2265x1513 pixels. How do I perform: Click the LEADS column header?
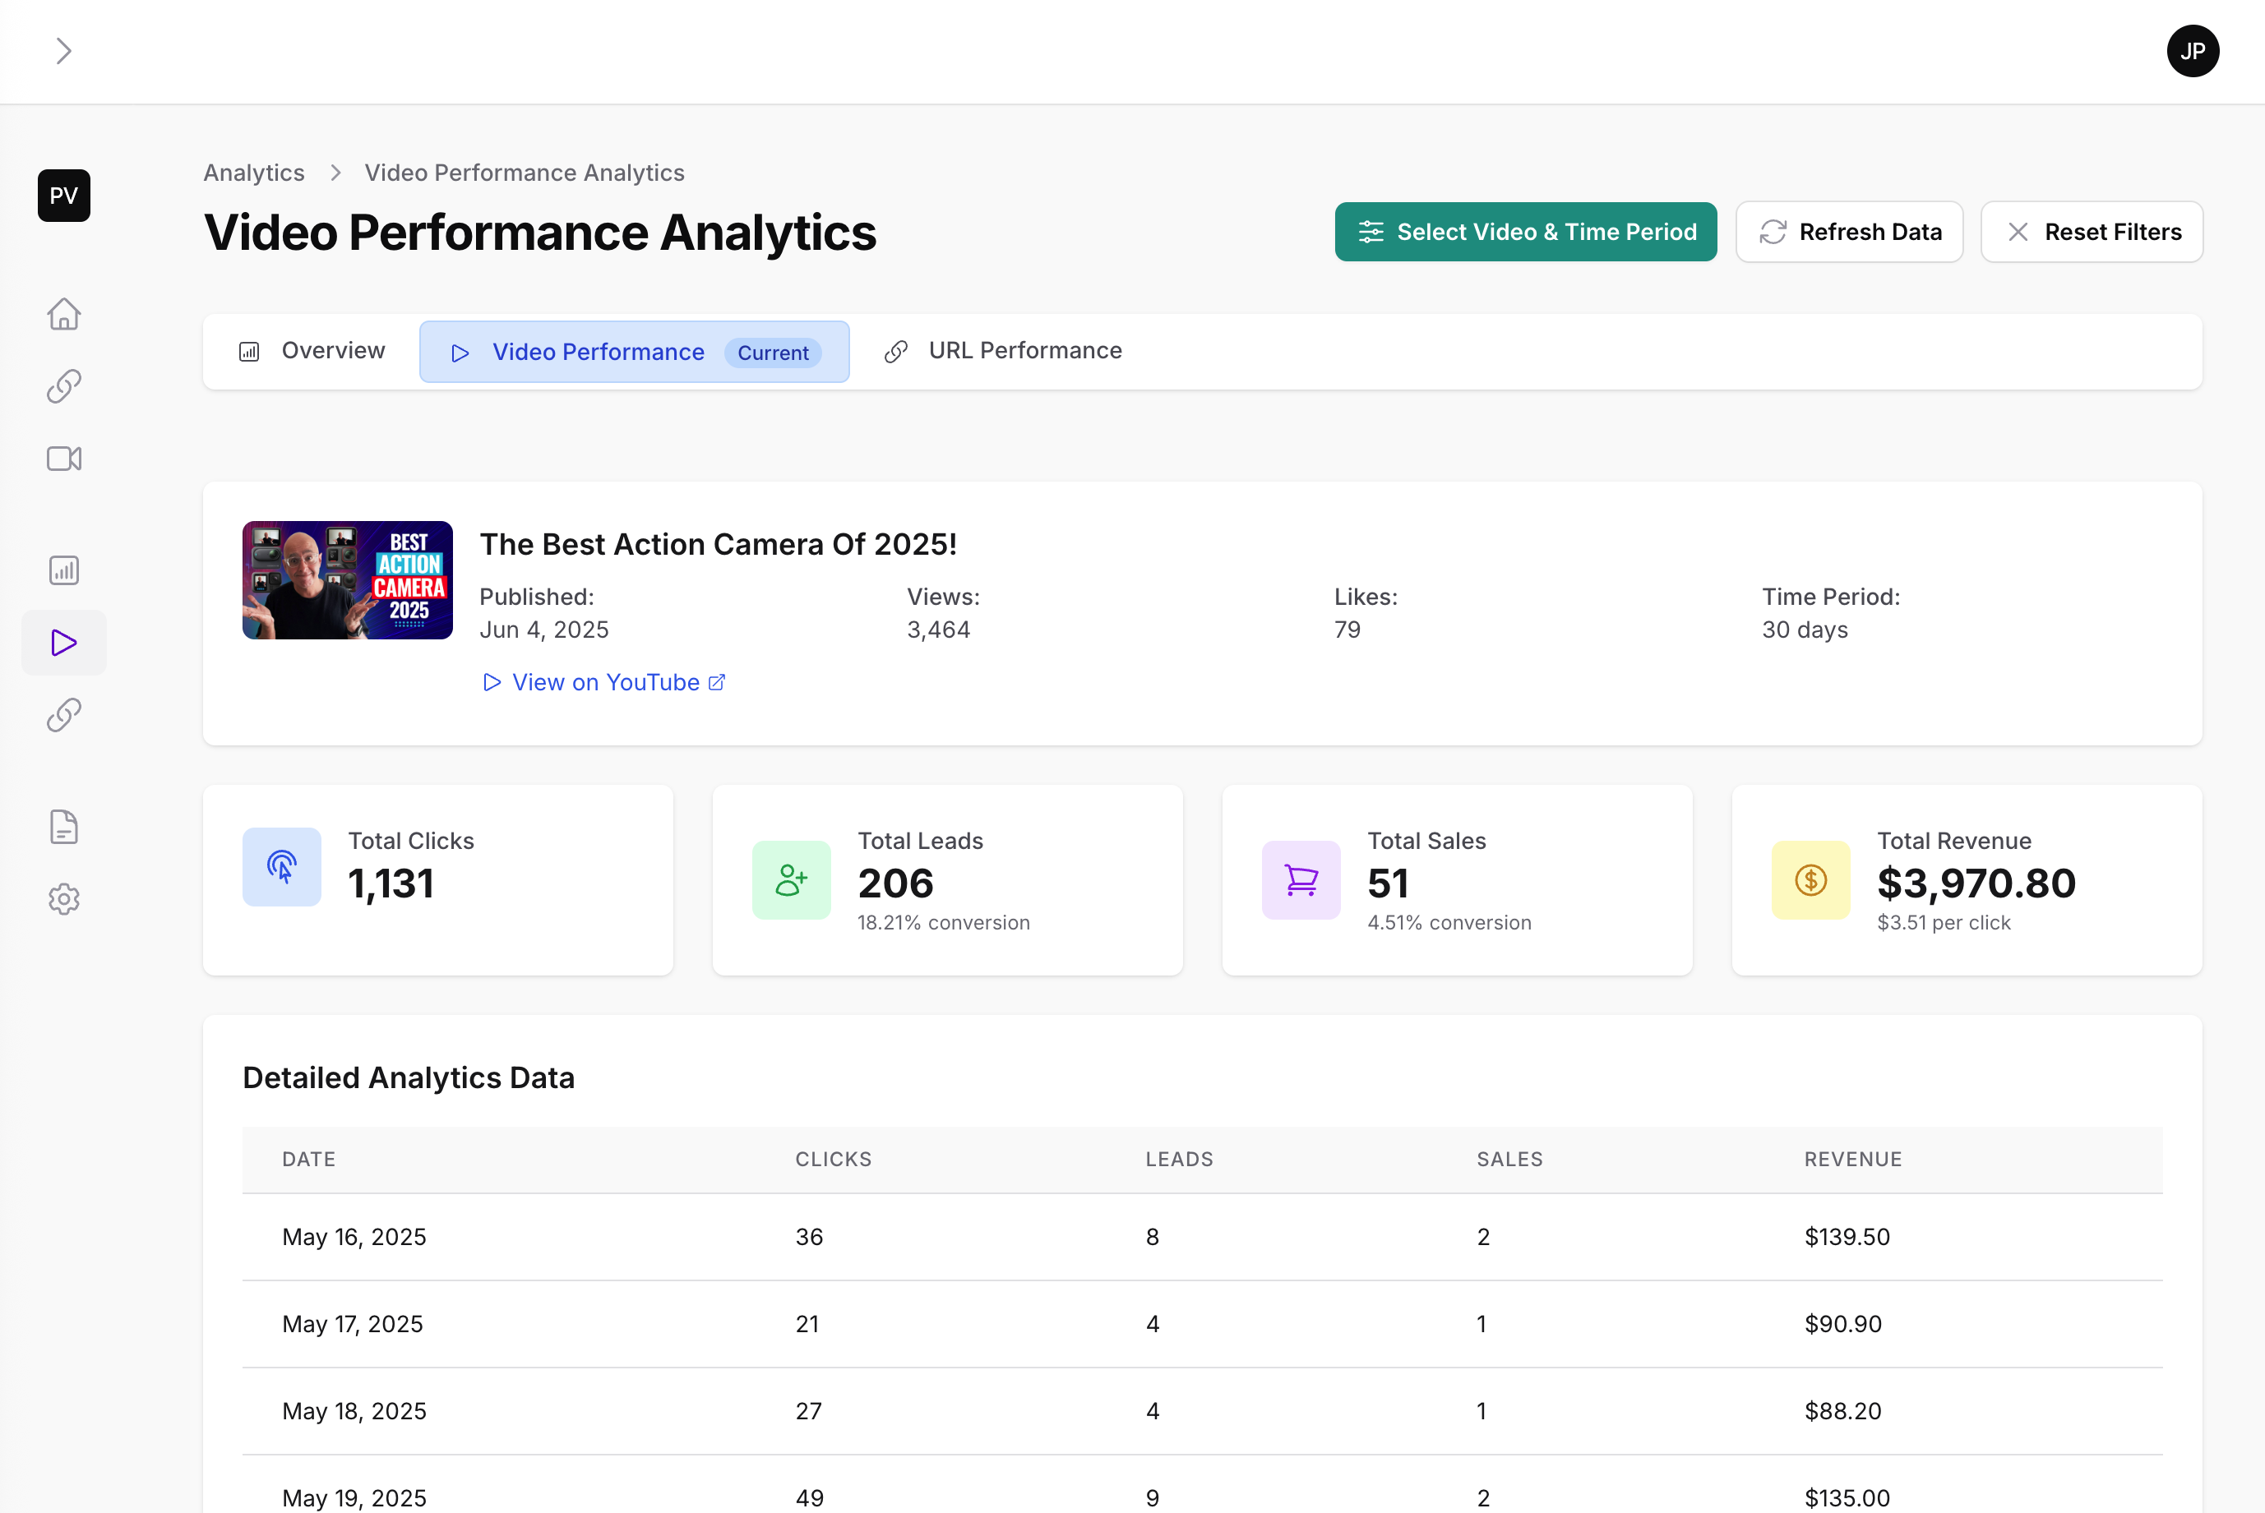pos(1179,1160)
